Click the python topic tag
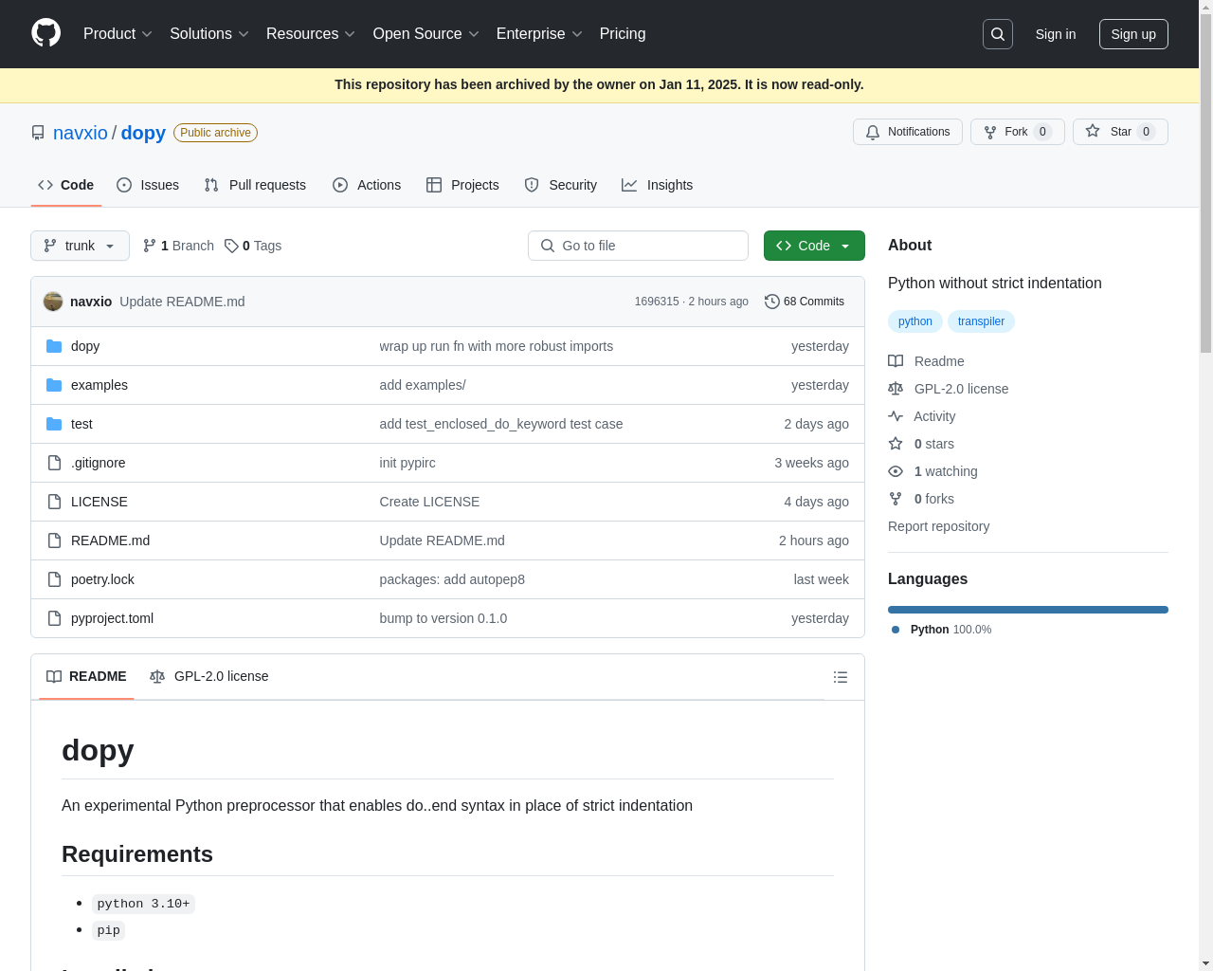The height and width of the screenshot is (971, 1213). pos(915,321)
